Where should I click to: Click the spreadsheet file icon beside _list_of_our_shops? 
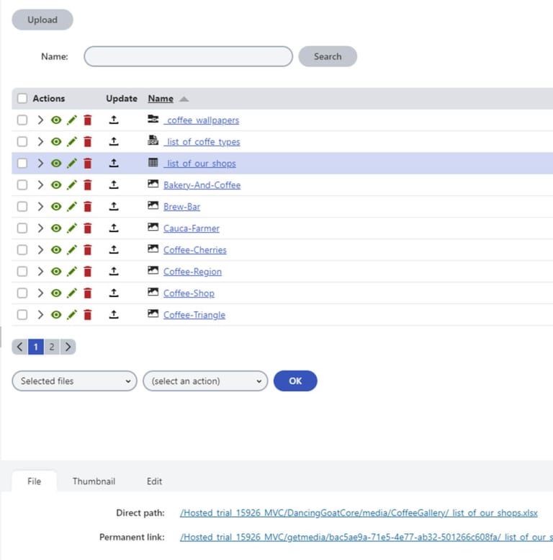point(153,162)
